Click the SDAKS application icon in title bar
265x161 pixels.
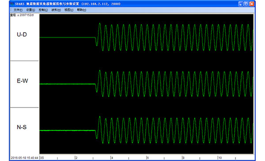pos(11,4)
